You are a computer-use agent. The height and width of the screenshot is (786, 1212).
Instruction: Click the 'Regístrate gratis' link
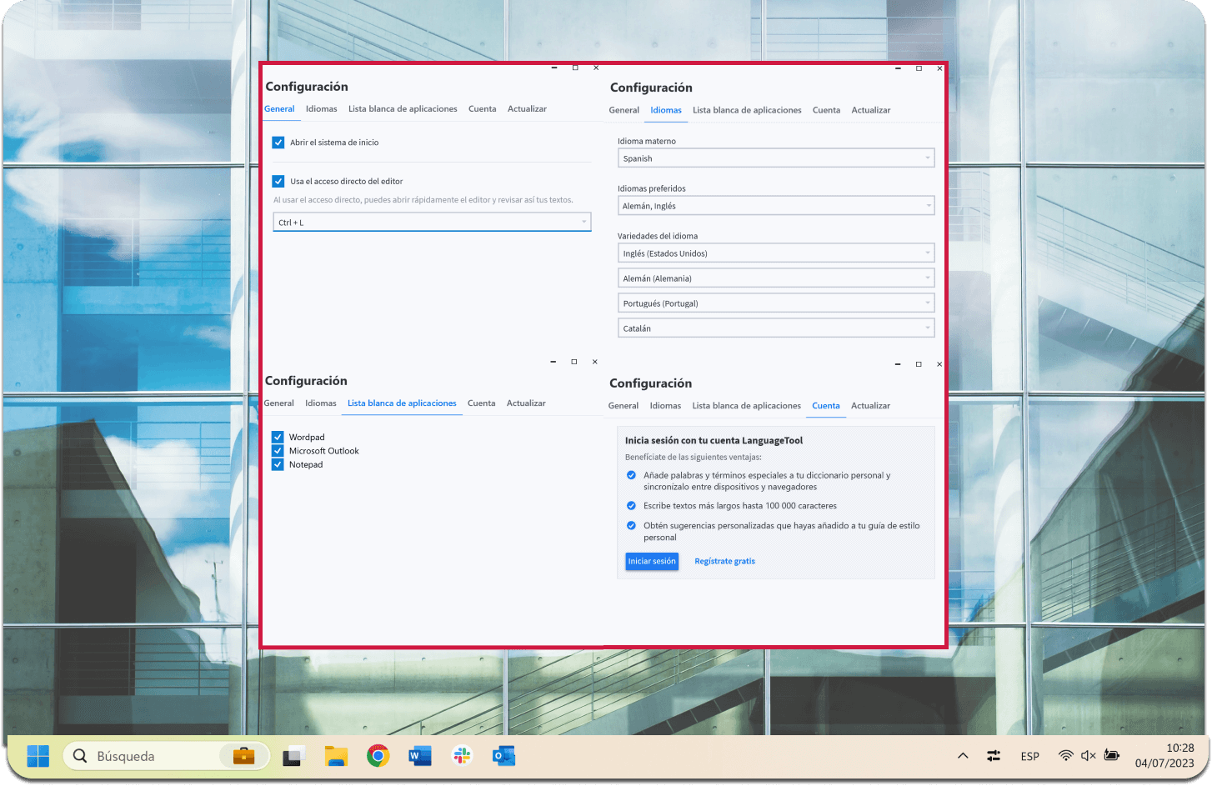coord(724,562)
